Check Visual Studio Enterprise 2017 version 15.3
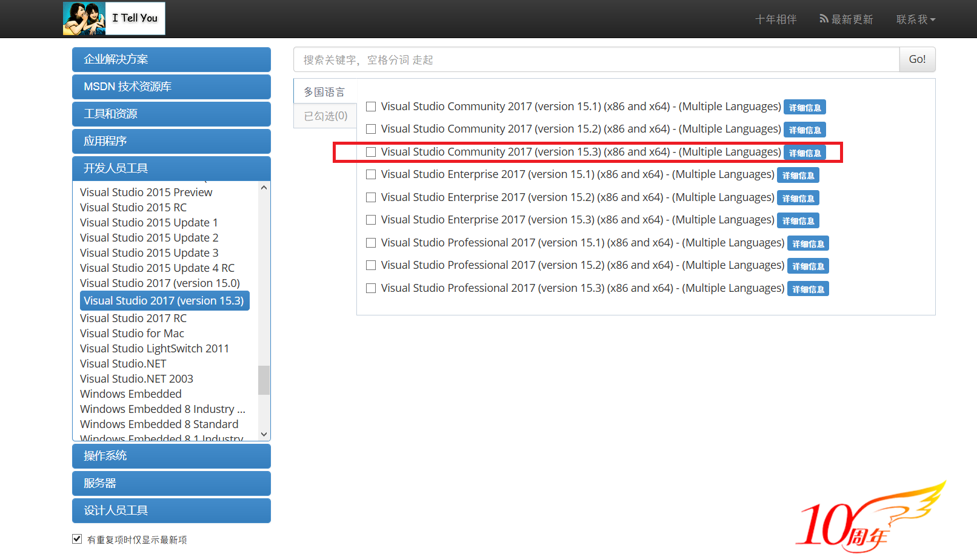977x554 pixels. tap(371, 220)
